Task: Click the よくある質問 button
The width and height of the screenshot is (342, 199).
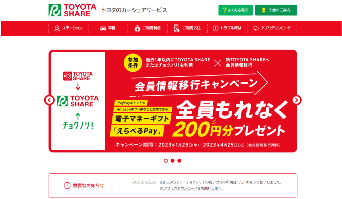Action: pyautogui.click(x=236, y=10)
